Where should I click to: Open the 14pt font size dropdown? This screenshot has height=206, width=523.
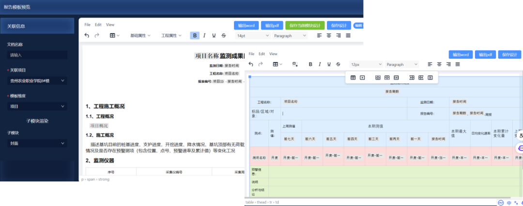point(253,36)
